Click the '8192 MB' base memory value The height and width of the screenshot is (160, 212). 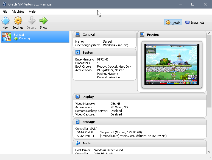tap(103, 59)
